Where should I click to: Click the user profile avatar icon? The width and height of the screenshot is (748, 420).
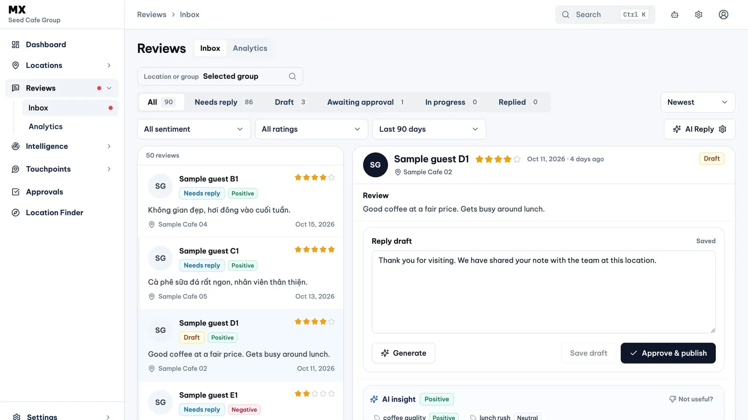(723, 14)
